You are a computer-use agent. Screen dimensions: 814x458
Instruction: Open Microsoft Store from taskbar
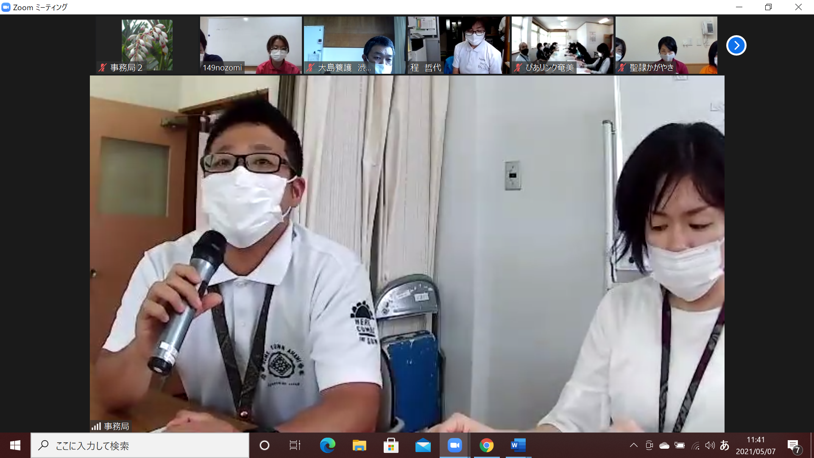(x=391, y=445)
